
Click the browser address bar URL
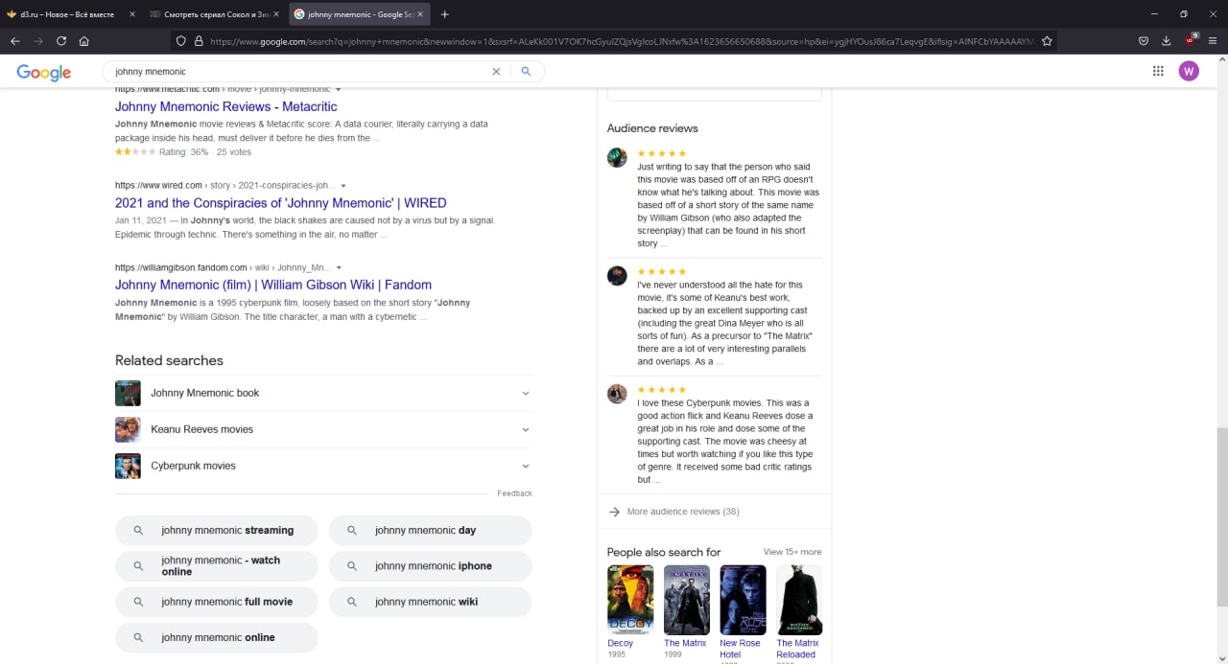622,41
